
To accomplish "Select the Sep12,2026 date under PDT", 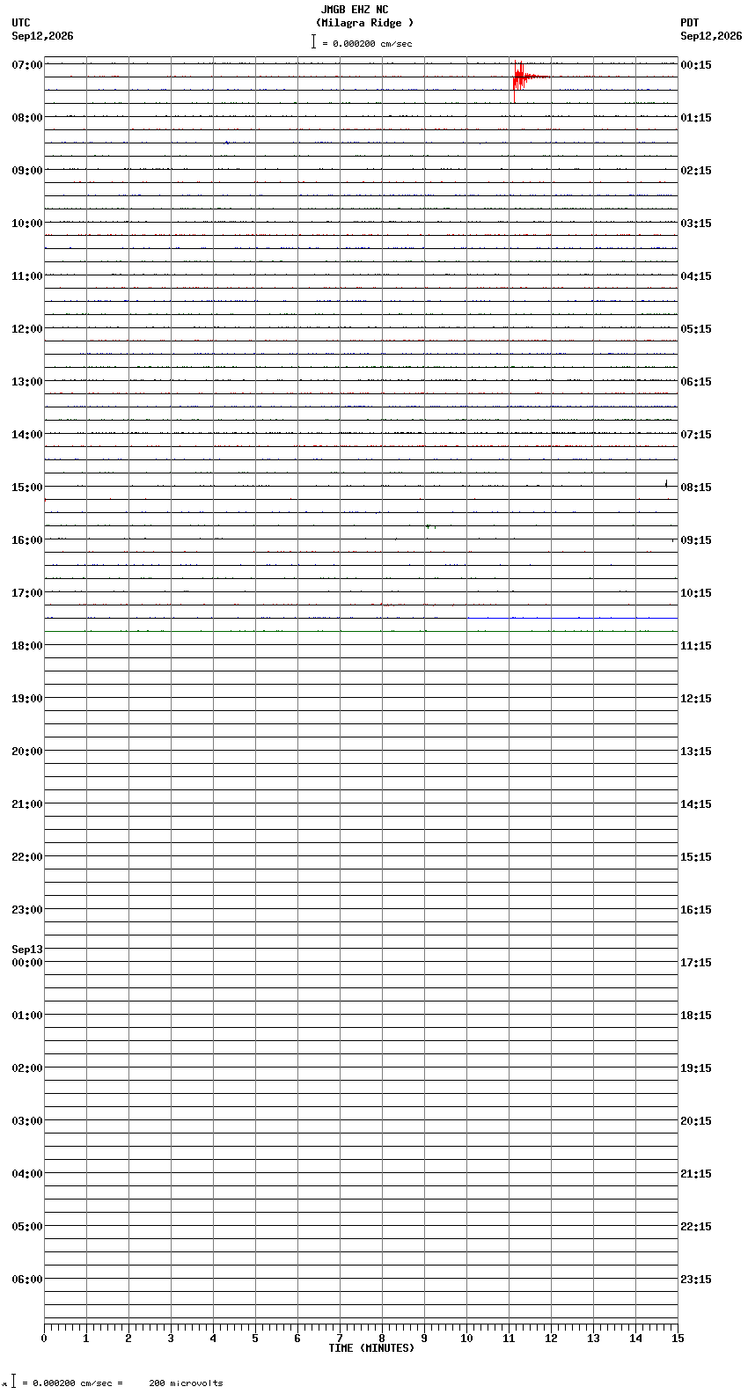I will point(711,36).
